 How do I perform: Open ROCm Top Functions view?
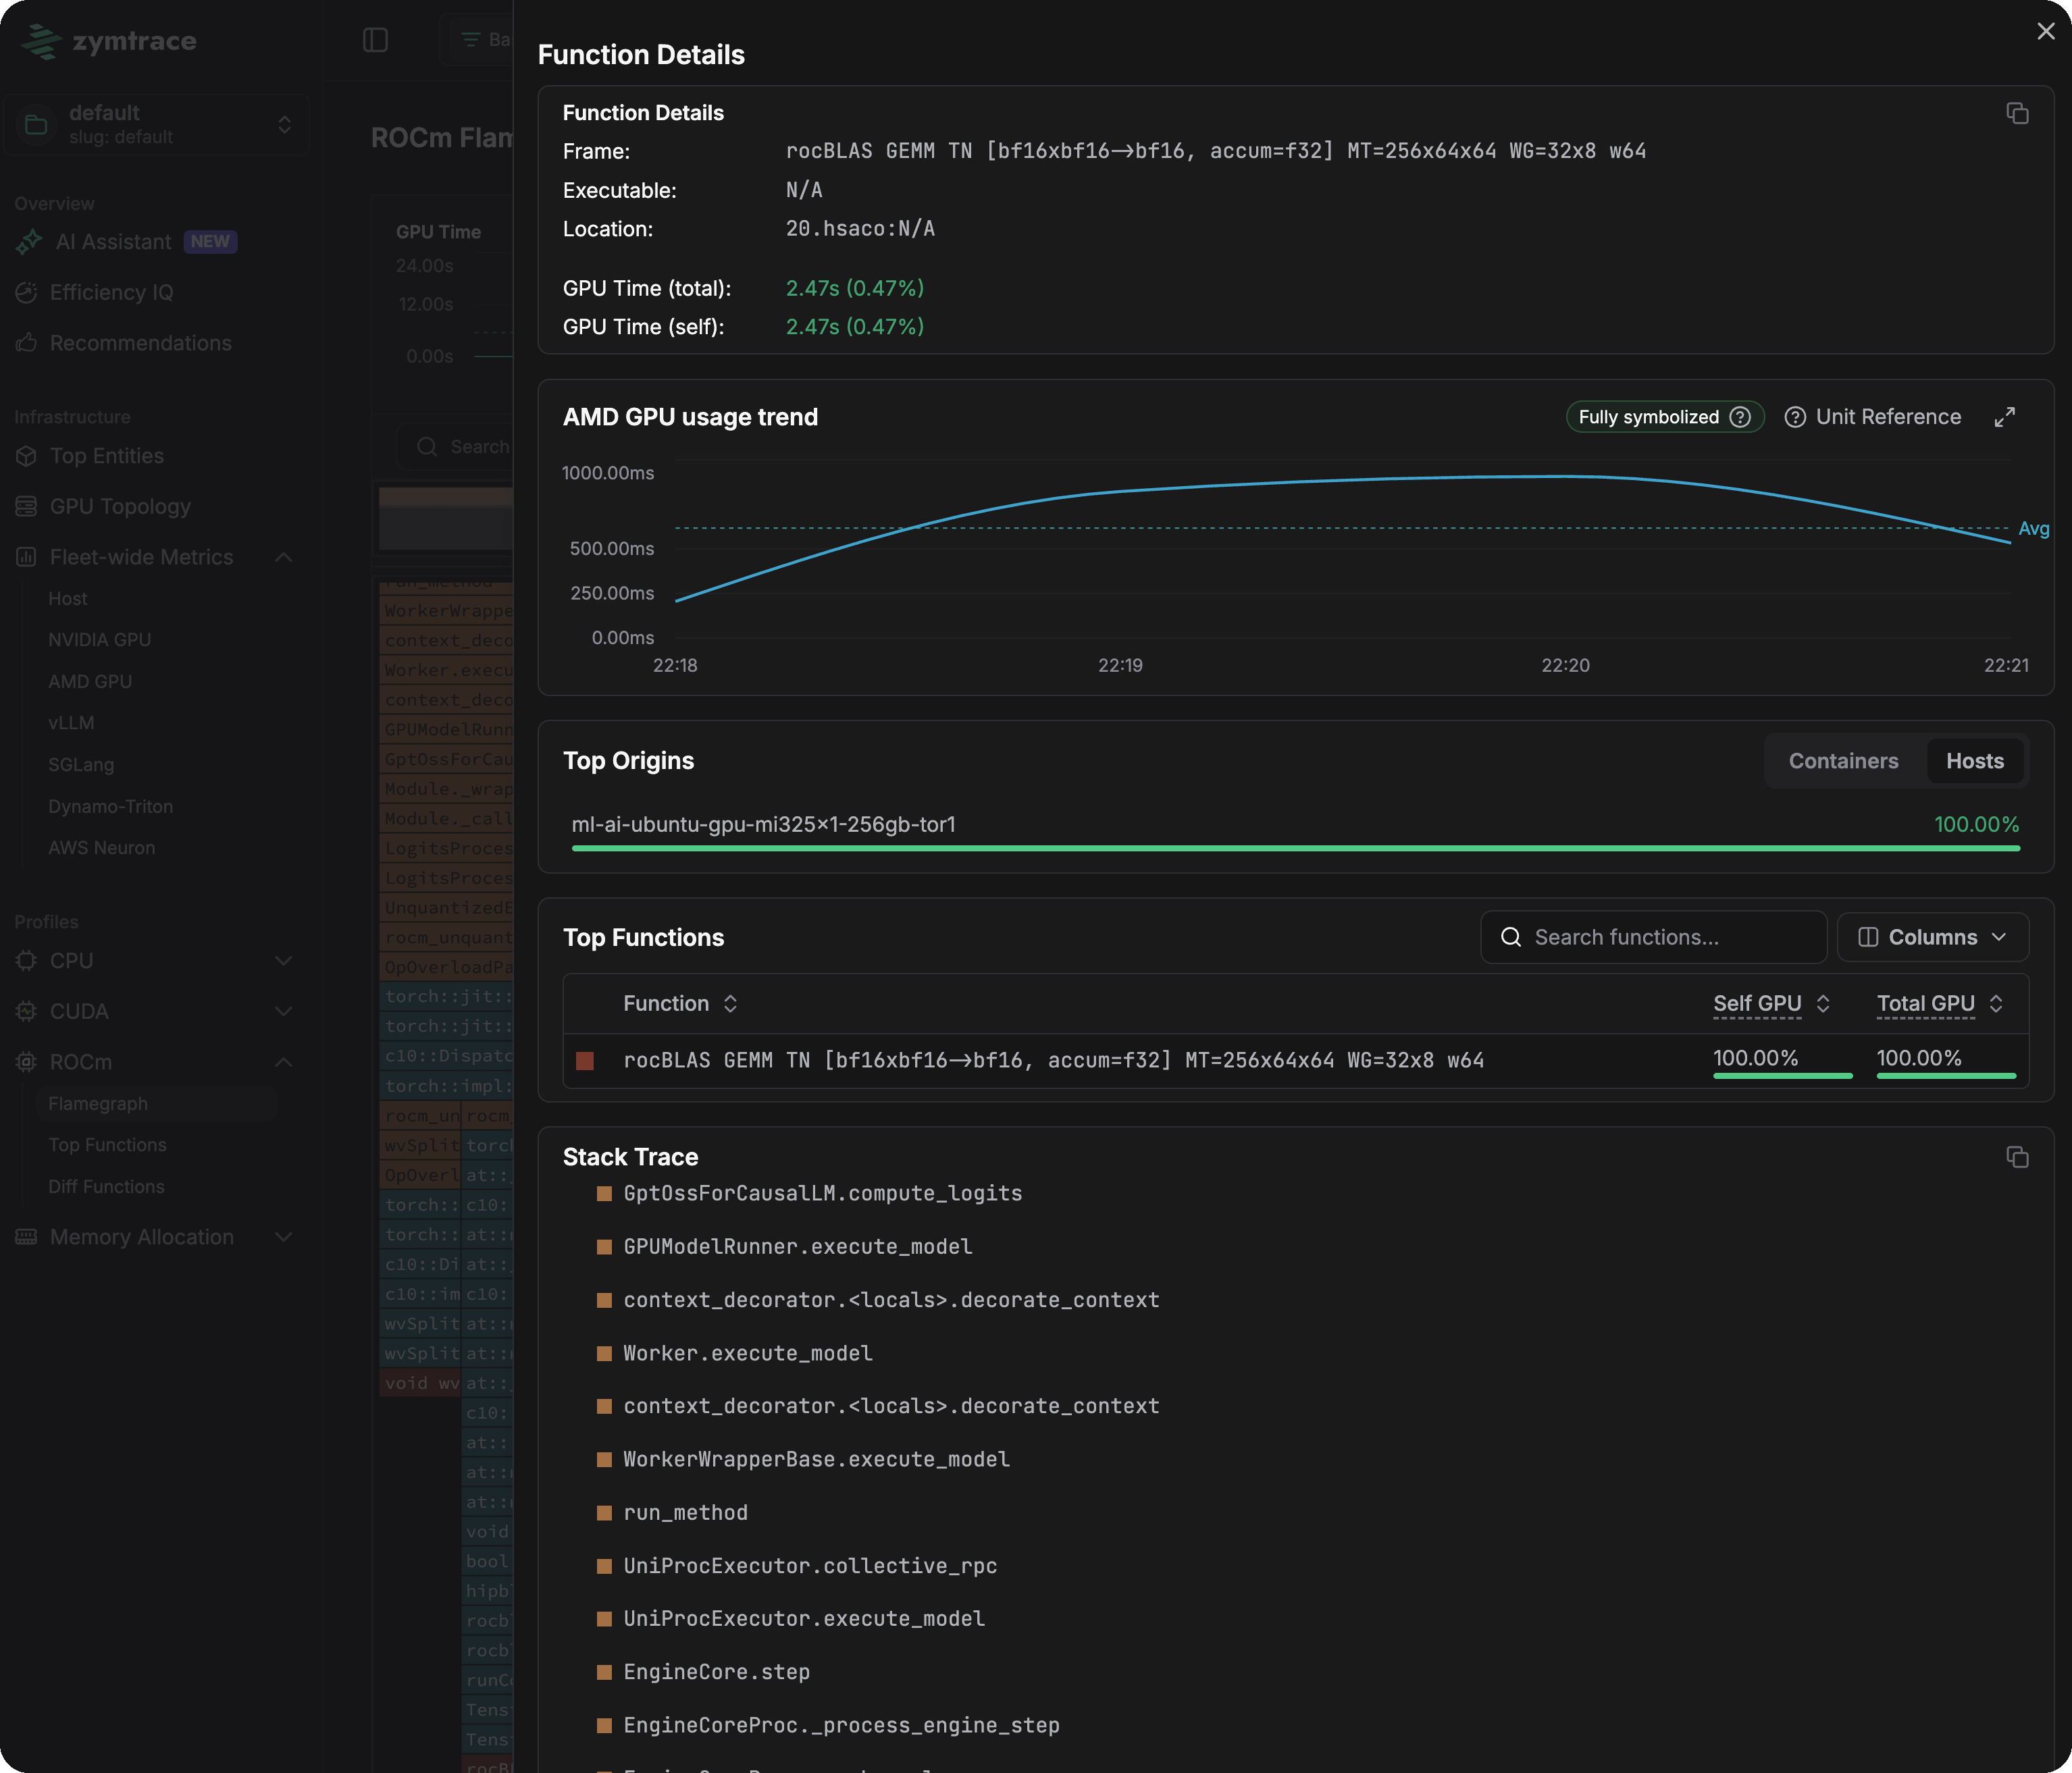click(107, 1145)
